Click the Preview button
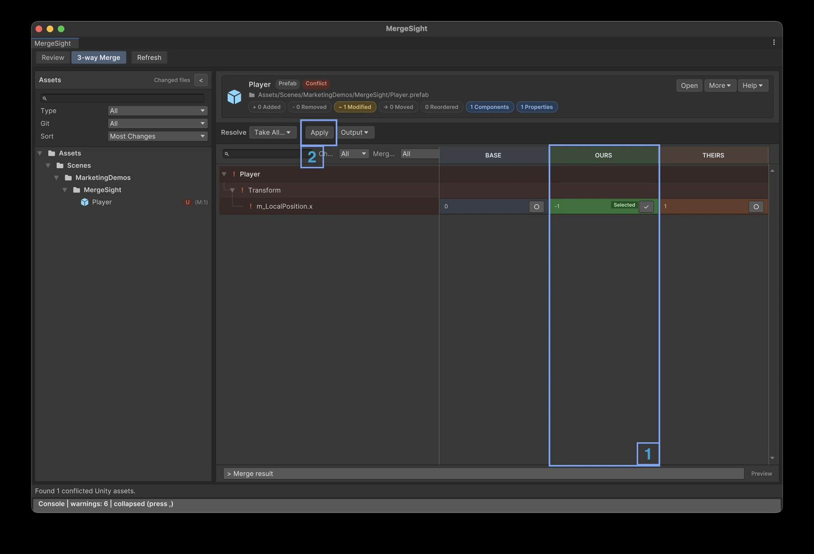 tap(762, 474)
